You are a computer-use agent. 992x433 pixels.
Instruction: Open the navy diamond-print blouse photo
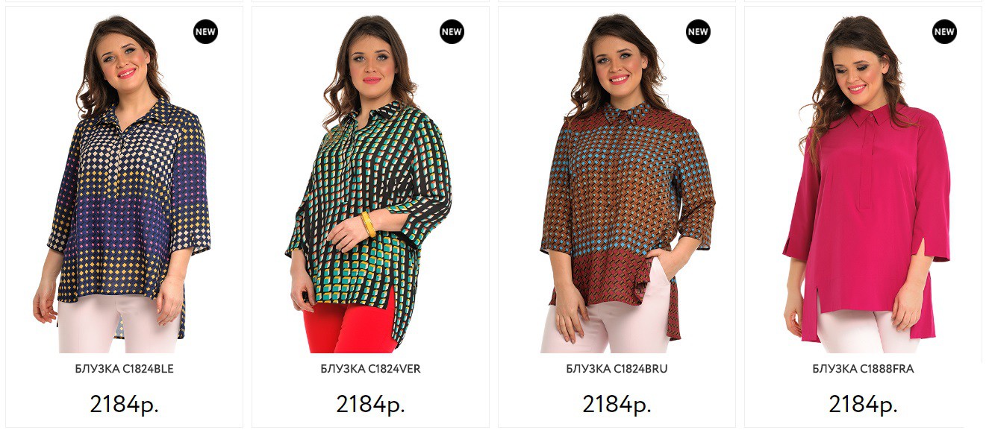[x=124, y=183]
